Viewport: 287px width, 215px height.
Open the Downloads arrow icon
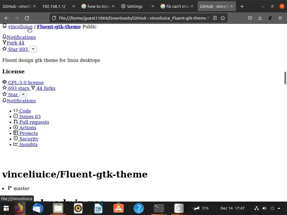260,18
